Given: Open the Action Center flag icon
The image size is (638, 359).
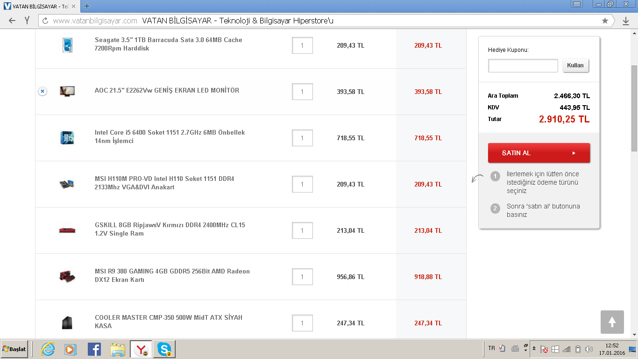Looking at the screenshot, I should point(544,349).
